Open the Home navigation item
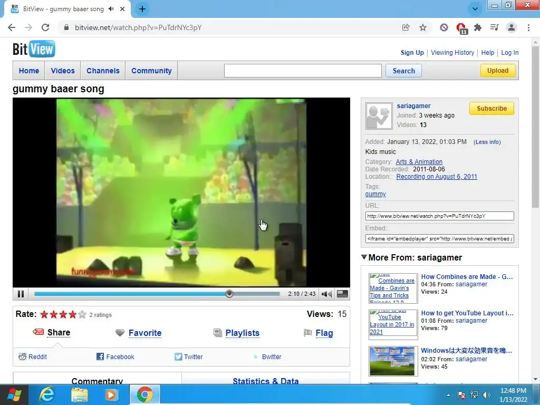This screenshot has width=540, height=405. tap(29, 71)
